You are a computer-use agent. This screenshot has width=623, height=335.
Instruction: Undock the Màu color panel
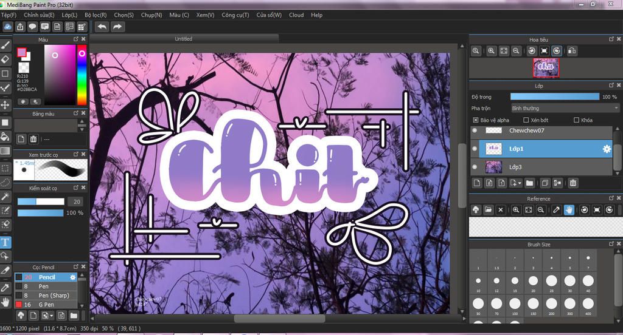[x=76, y=39]
